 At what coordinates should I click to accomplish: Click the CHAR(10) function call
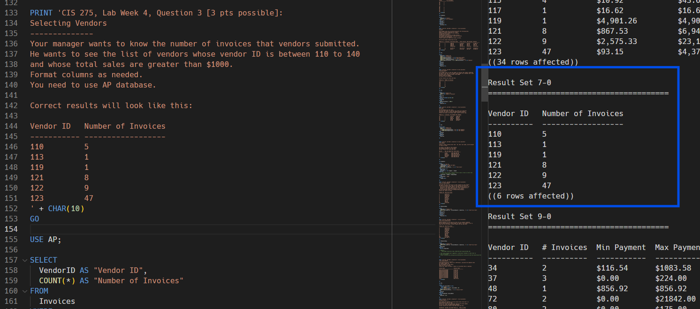pyautogui.click(x=66, y=208)
